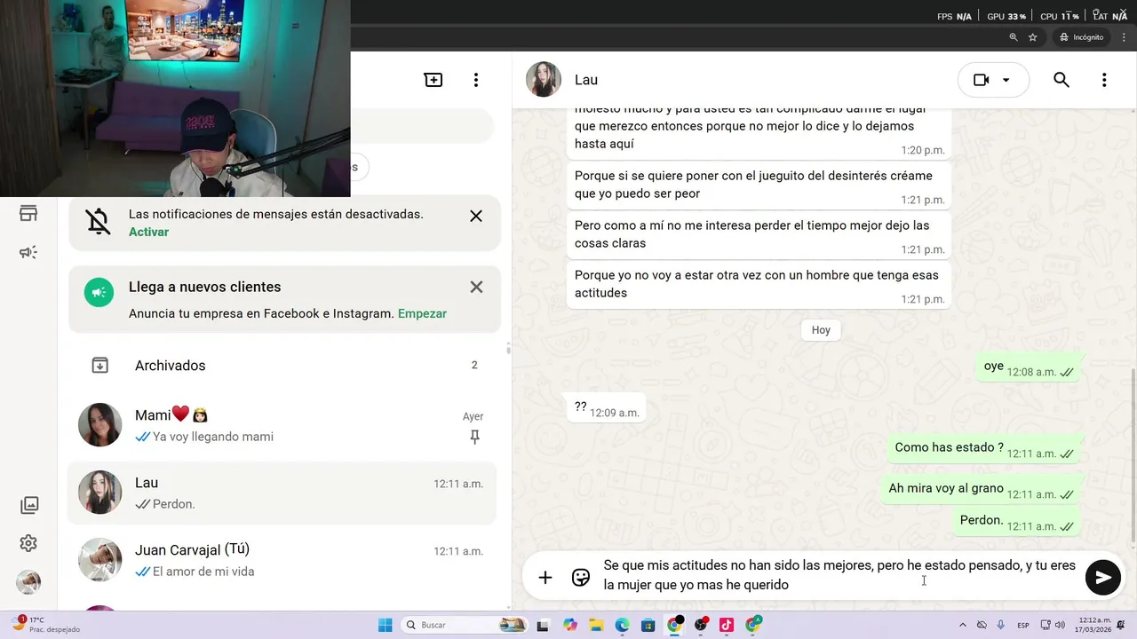Viewport: 1137px width, 639px height.
Task: Open the Chrome three-dot menu
Action: coord(1125,37)
